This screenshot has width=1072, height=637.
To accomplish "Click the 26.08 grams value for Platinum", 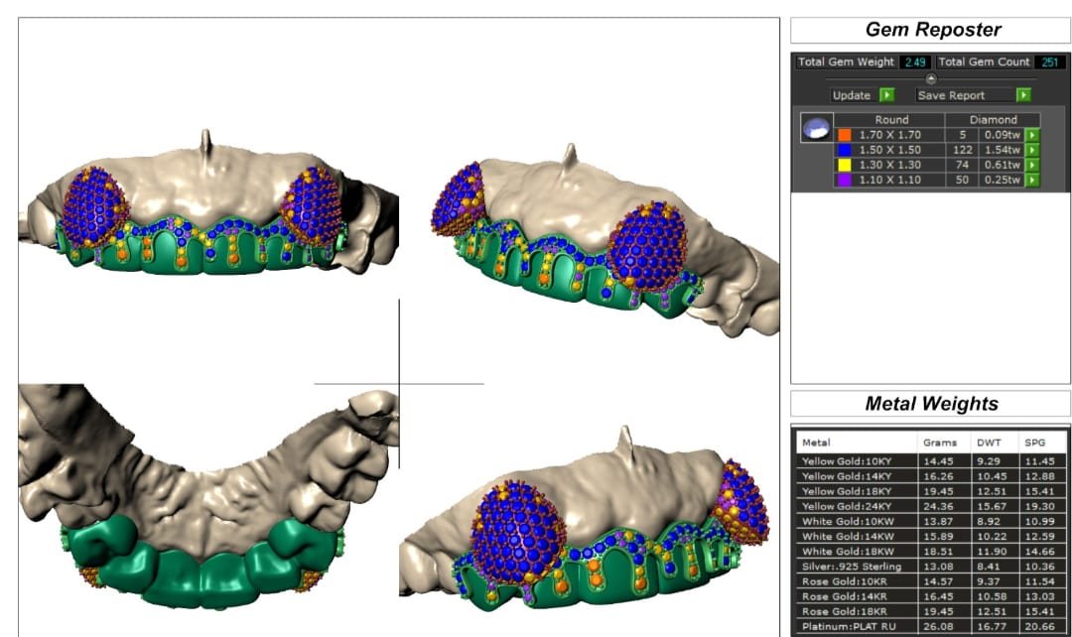I will 937,627.
